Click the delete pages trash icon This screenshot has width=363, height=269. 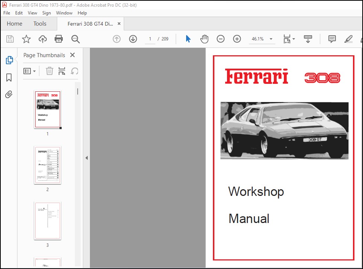coord(49,71)
